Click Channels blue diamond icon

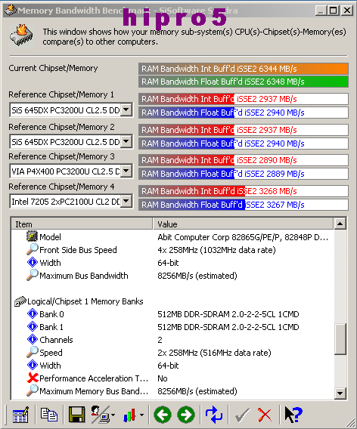pyautogui.click(x=33, y=339)
